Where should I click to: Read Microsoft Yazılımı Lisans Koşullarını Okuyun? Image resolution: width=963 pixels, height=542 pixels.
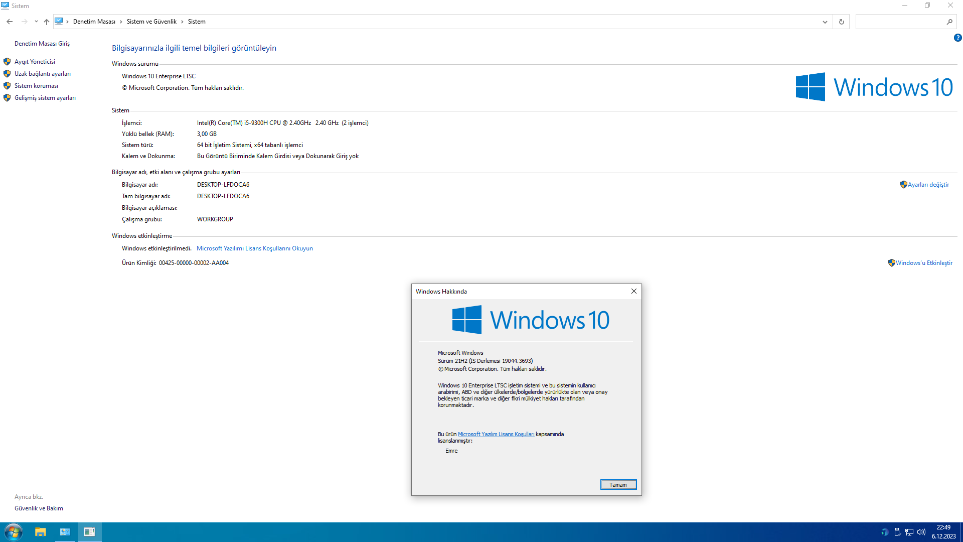255,248
